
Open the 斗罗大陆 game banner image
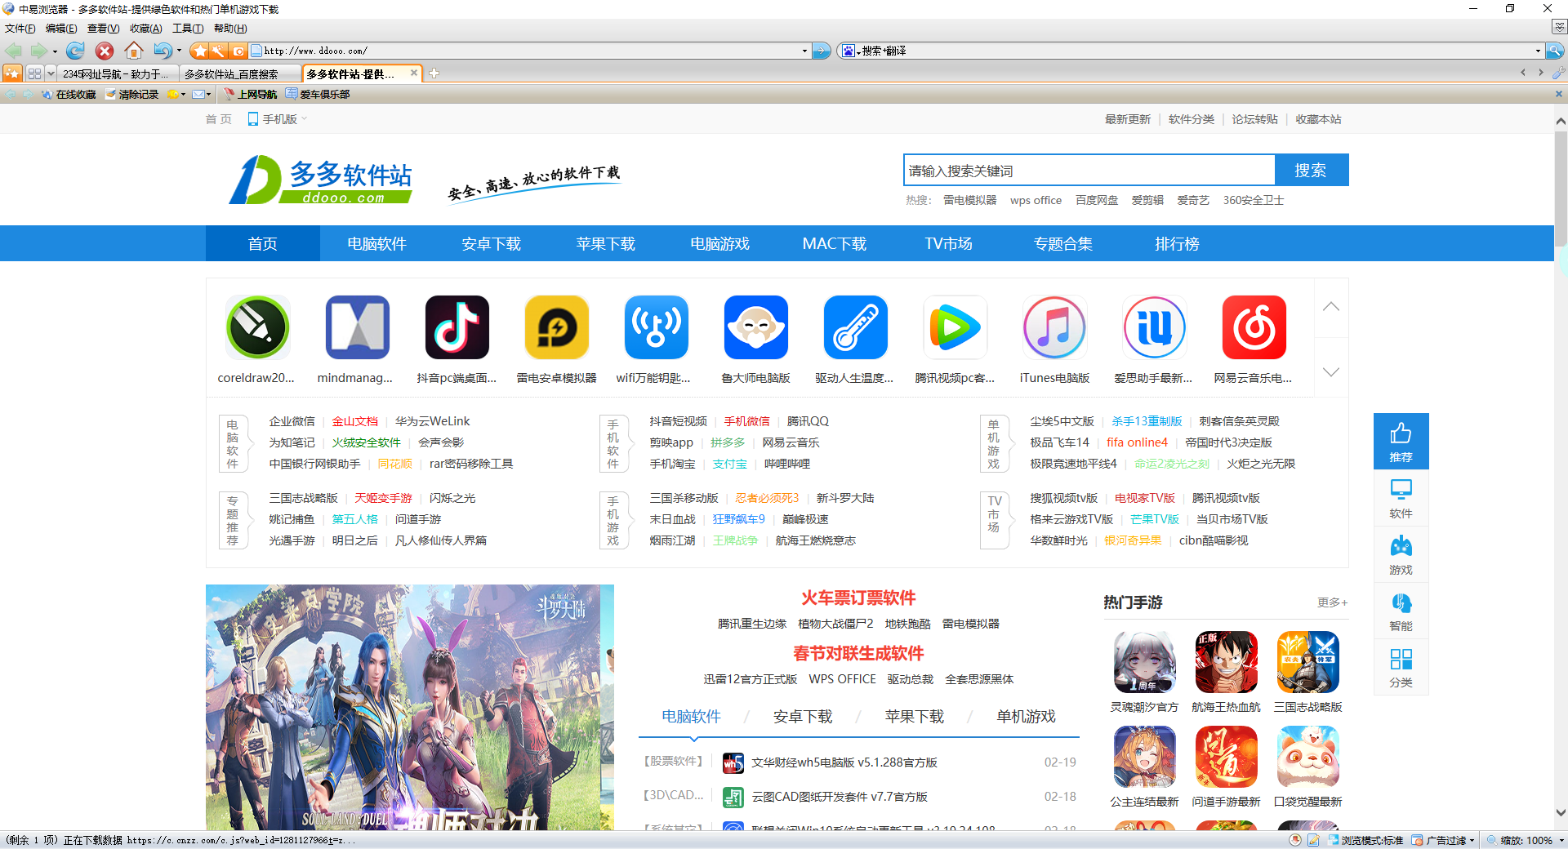click(x=410, y=707)
